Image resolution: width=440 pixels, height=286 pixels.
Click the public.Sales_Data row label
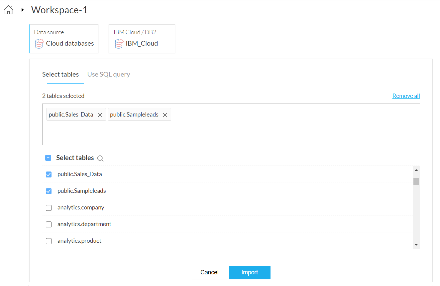(80, 174)
